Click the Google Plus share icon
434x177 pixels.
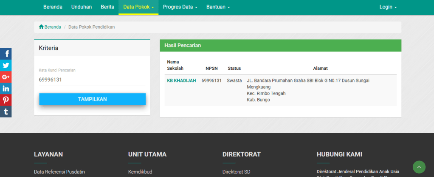6,77
